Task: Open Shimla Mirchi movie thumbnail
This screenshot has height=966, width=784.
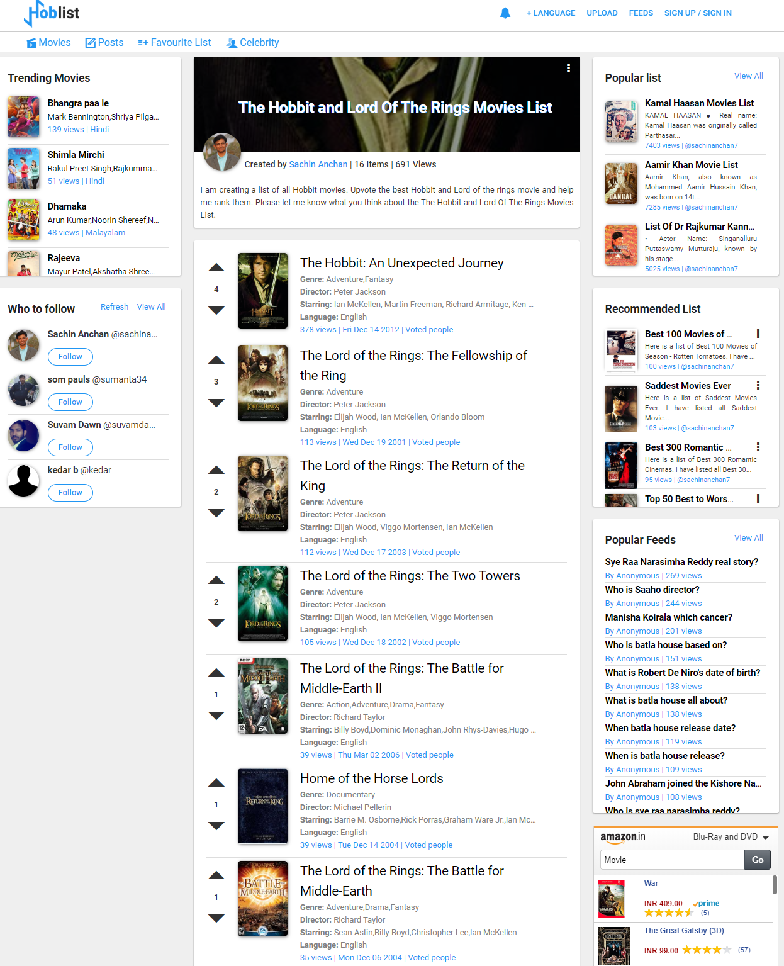Action: tap(23, 168)
